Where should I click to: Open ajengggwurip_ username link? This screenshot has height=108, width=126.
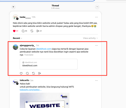[27, 45]
